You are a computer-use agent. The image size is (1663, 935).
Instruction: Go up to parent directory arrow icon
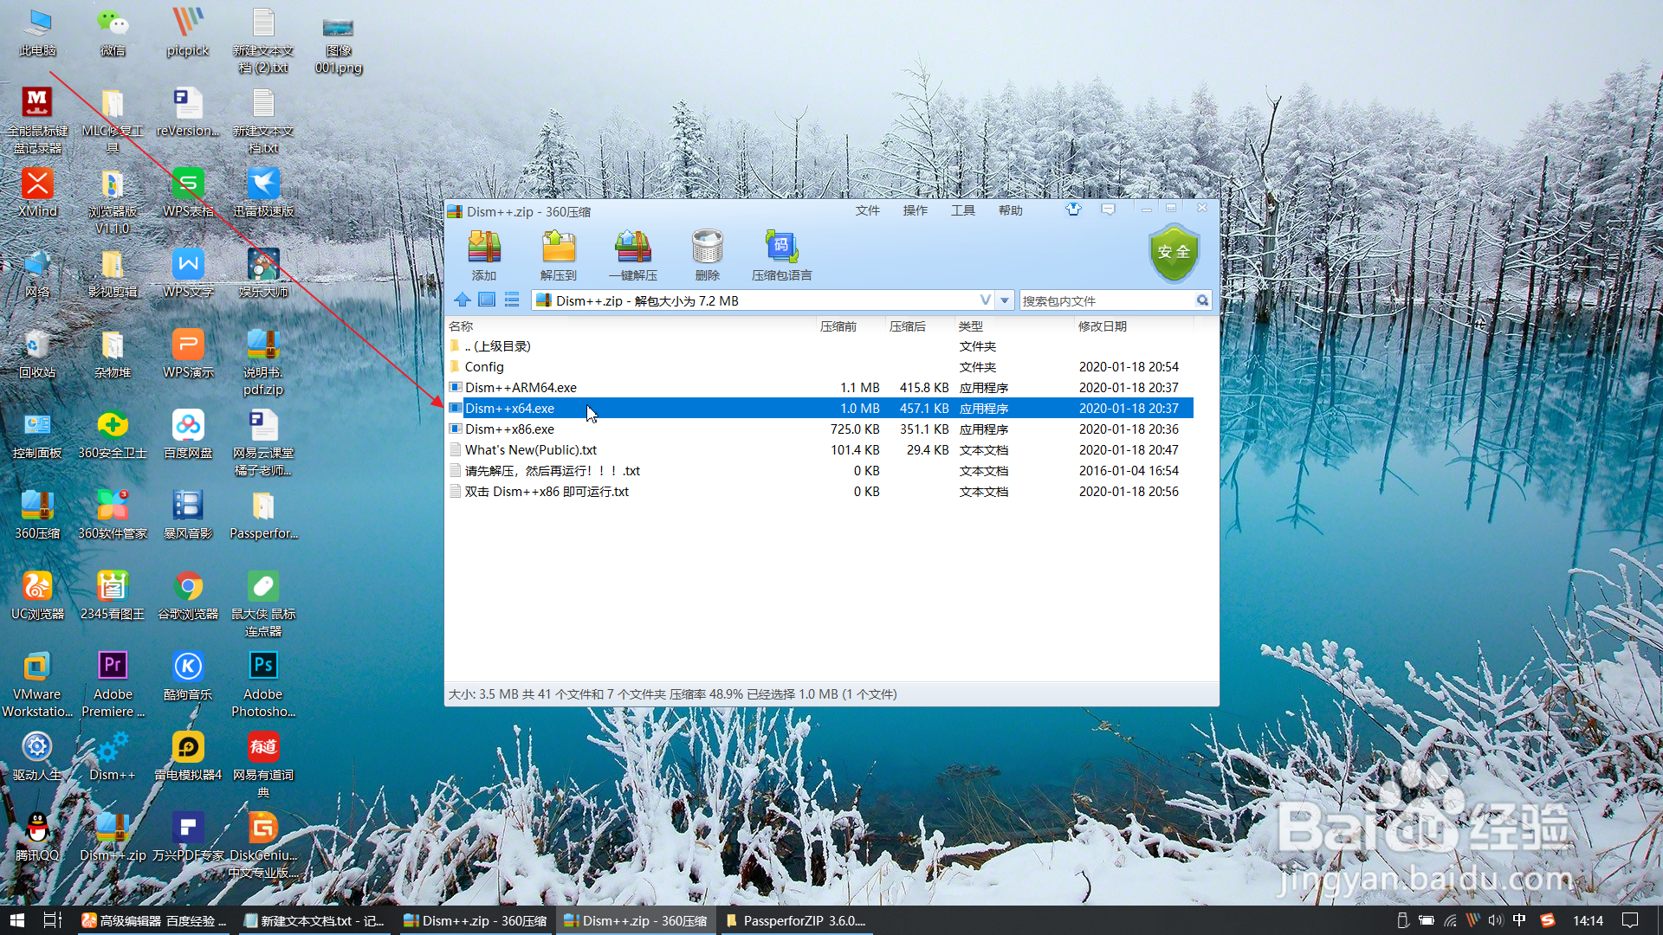coord(463,300)
